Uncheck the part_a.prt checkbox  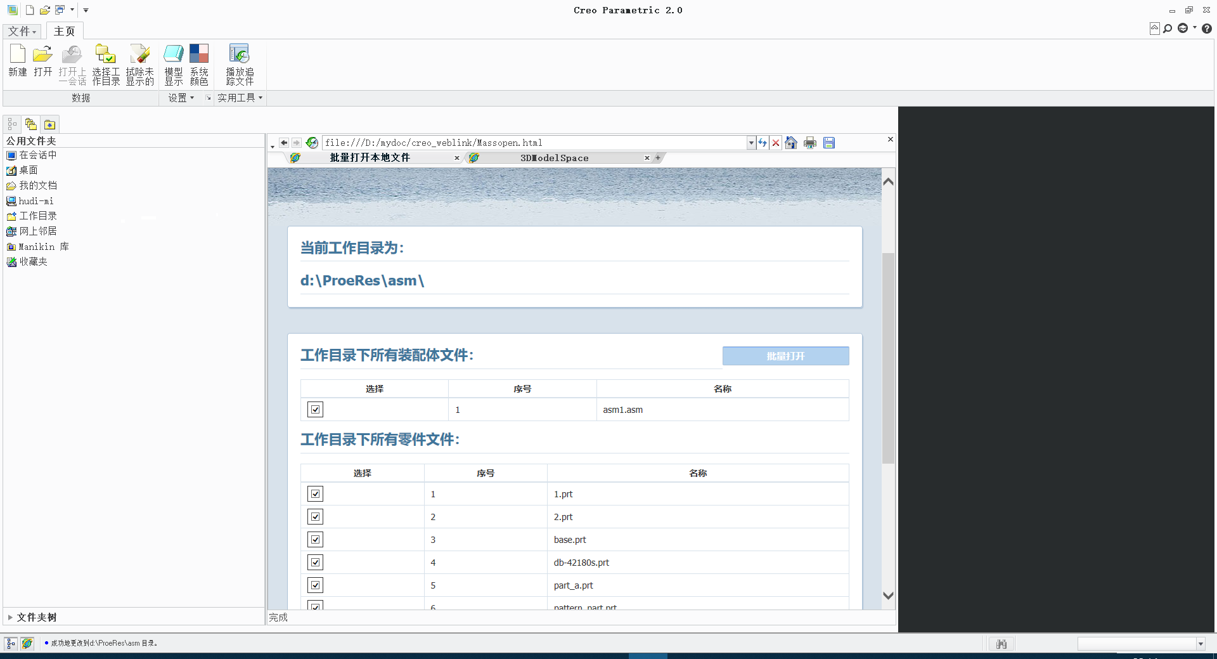point(315,585)
